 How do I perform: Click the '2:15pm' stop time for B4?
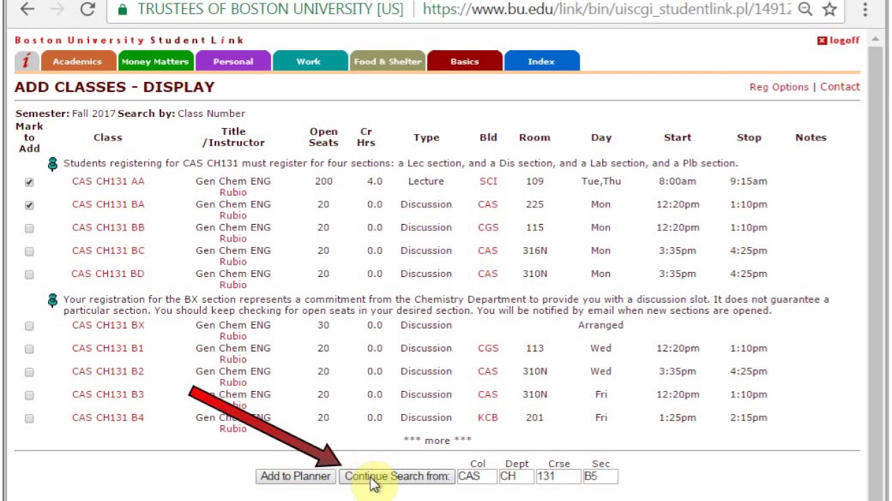[x=748, y=417]
